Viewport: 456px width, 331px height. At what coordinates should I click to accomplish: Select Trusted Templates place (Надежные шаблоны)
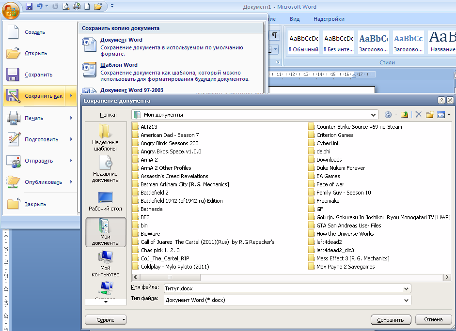tap(105, 137)
